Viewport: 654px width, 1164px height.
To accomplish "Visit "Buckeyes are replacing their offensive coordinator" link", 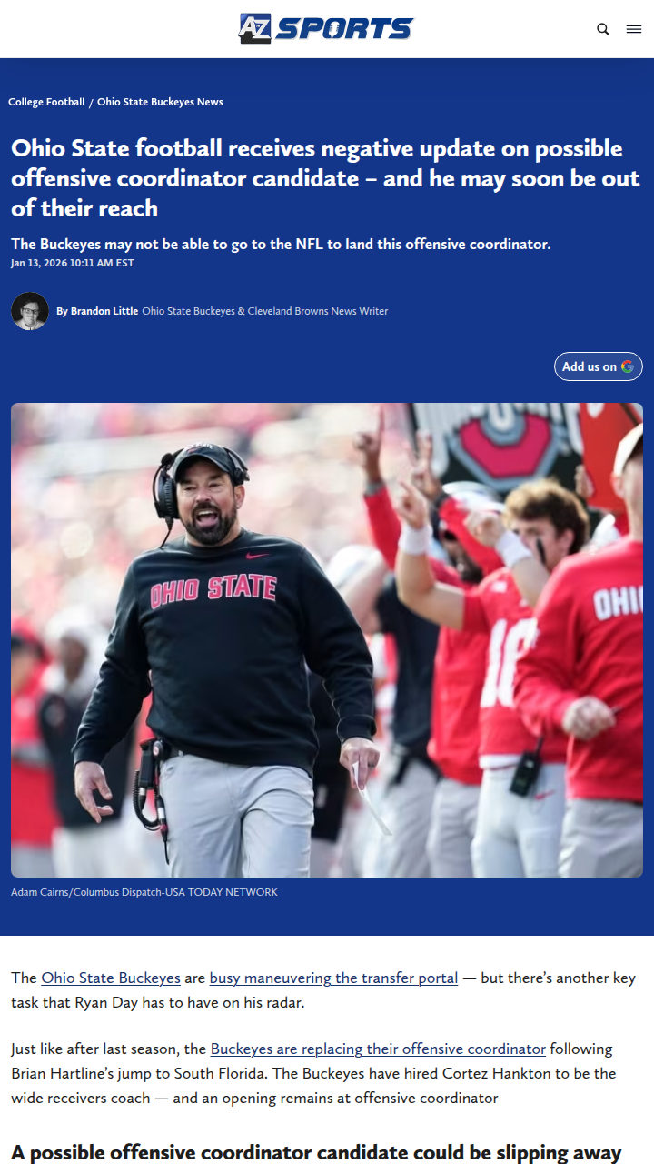I will [x=378, y=1049].
